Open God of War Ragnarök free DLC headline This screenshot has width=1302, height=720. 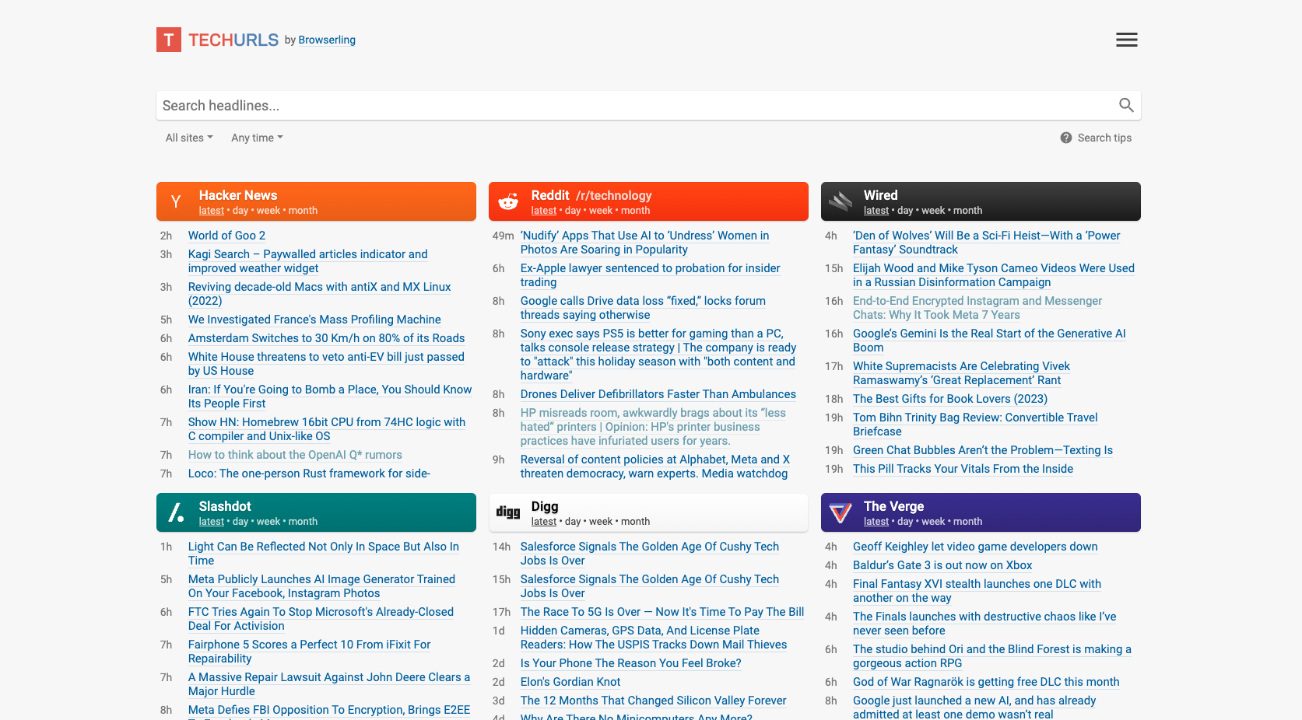point(986,682)
